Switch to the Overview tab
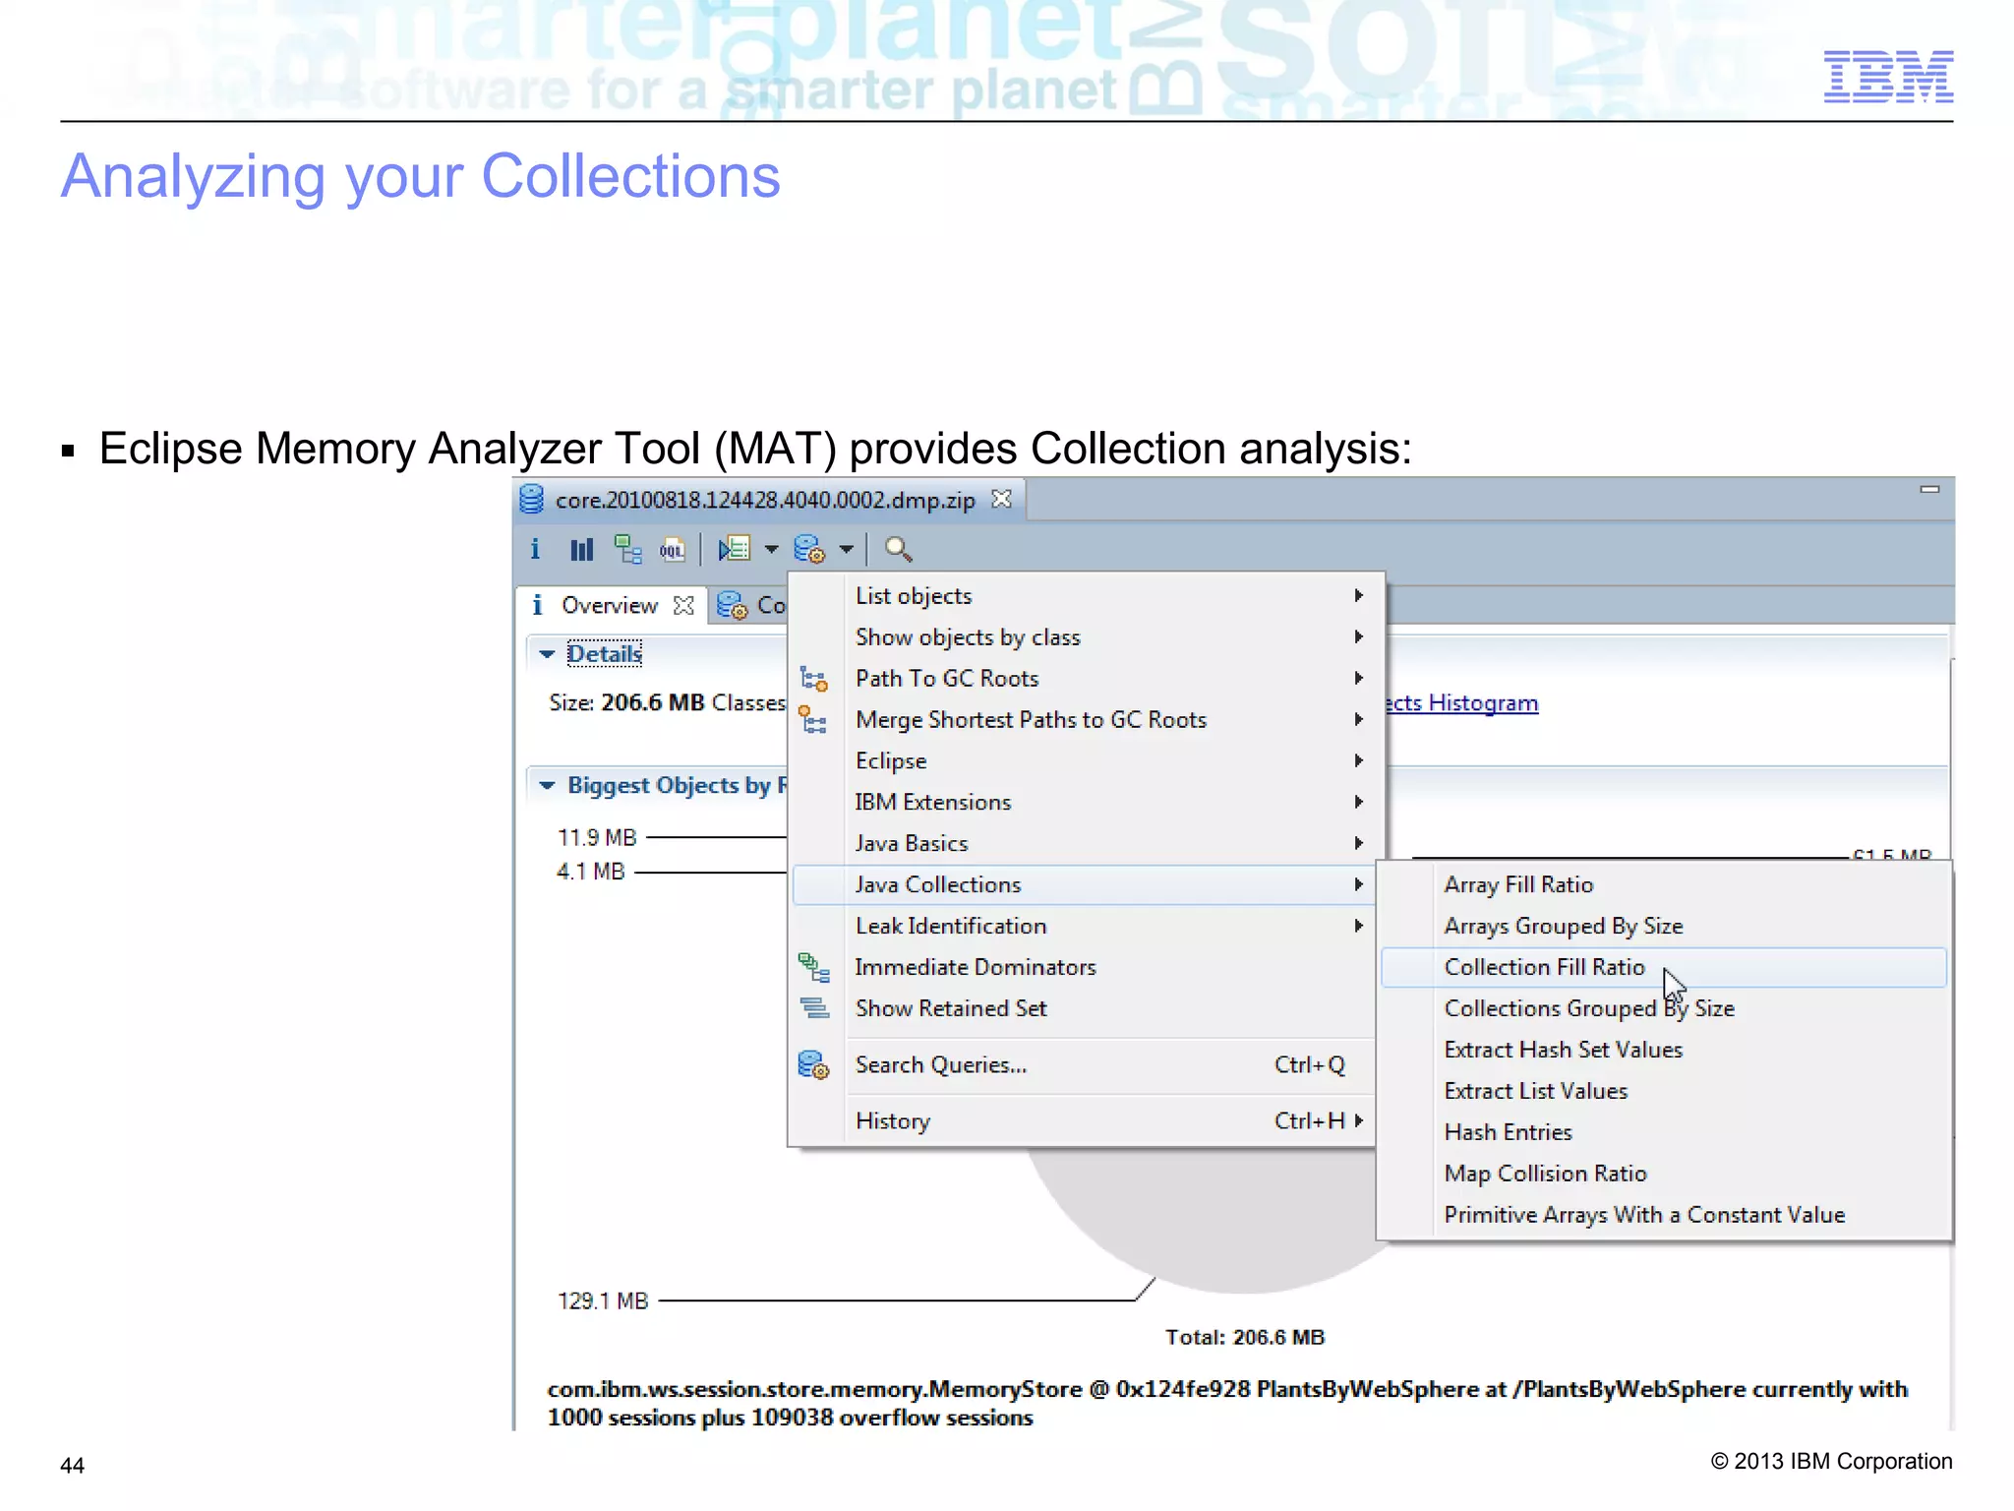 tap(610, 605)
